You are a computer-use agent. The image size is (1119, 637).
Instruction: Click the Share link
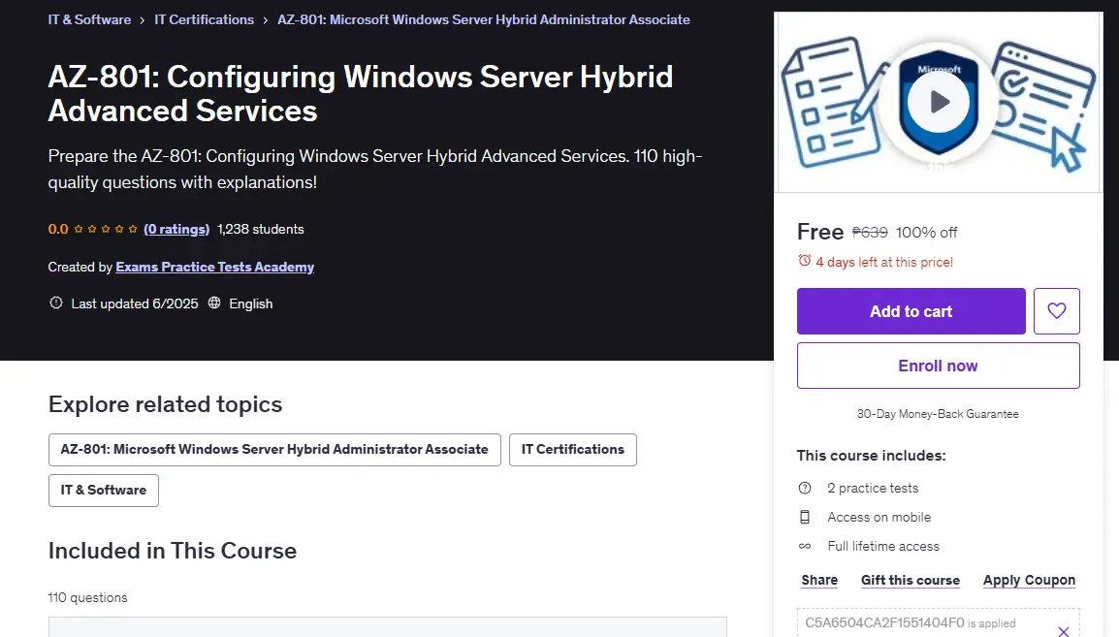click(819, 580)
